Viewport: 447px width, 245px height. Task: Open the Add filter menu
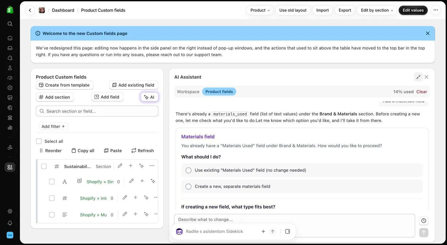53,126
